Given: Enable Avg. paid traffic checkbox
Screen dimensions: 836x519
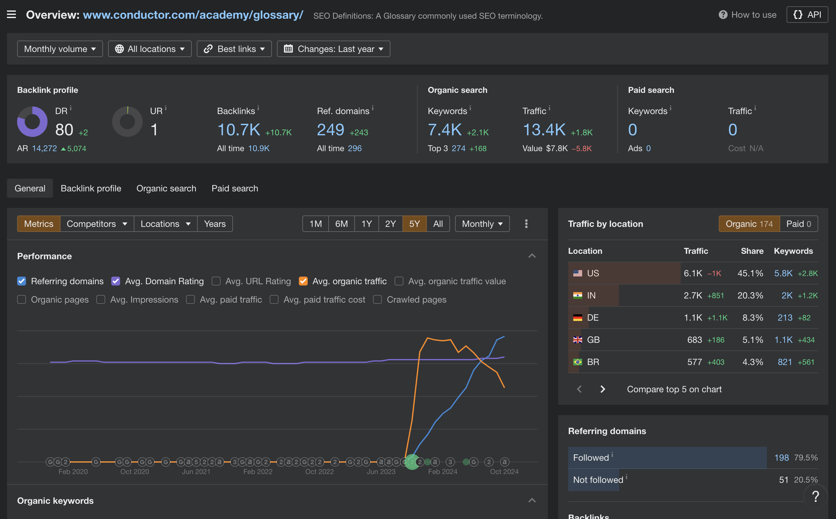Looking at the screenshot, I should pos(190,300).
